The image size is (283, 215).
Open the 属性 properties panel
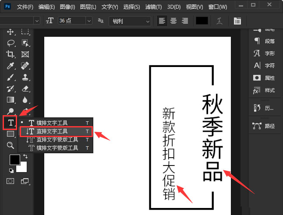265,78
